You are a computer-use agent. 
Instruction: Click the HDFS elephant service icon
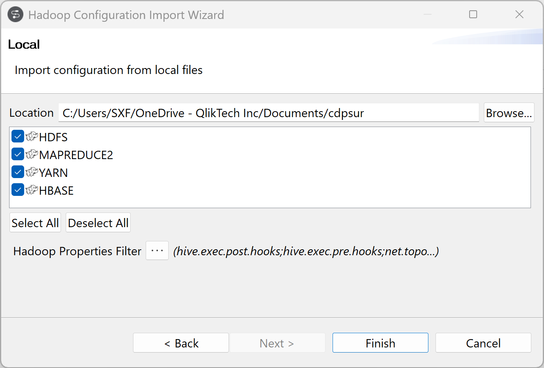pyautogui.click(x=32, y=137)
